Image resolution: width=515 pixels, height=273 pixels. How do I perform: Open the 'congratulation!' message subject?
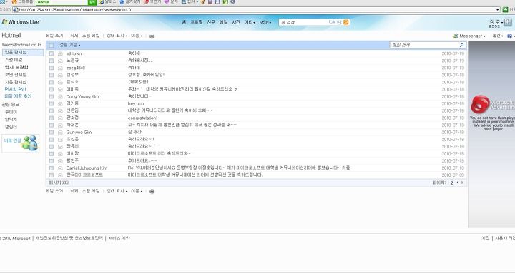[x=142, y=118]
